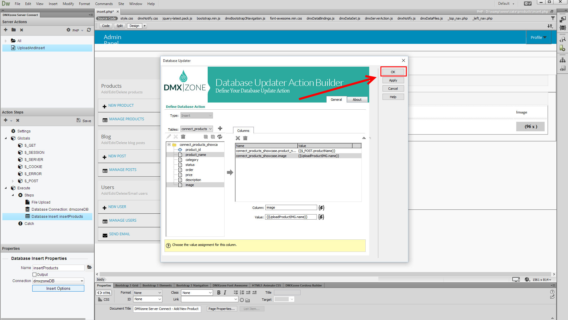Click the horizontal scrollbar under the design view
This screenshot has height=320, width=568.
coord(325,274)
